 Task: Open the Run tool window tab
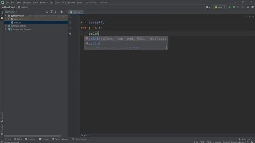(x=8, y=139)
